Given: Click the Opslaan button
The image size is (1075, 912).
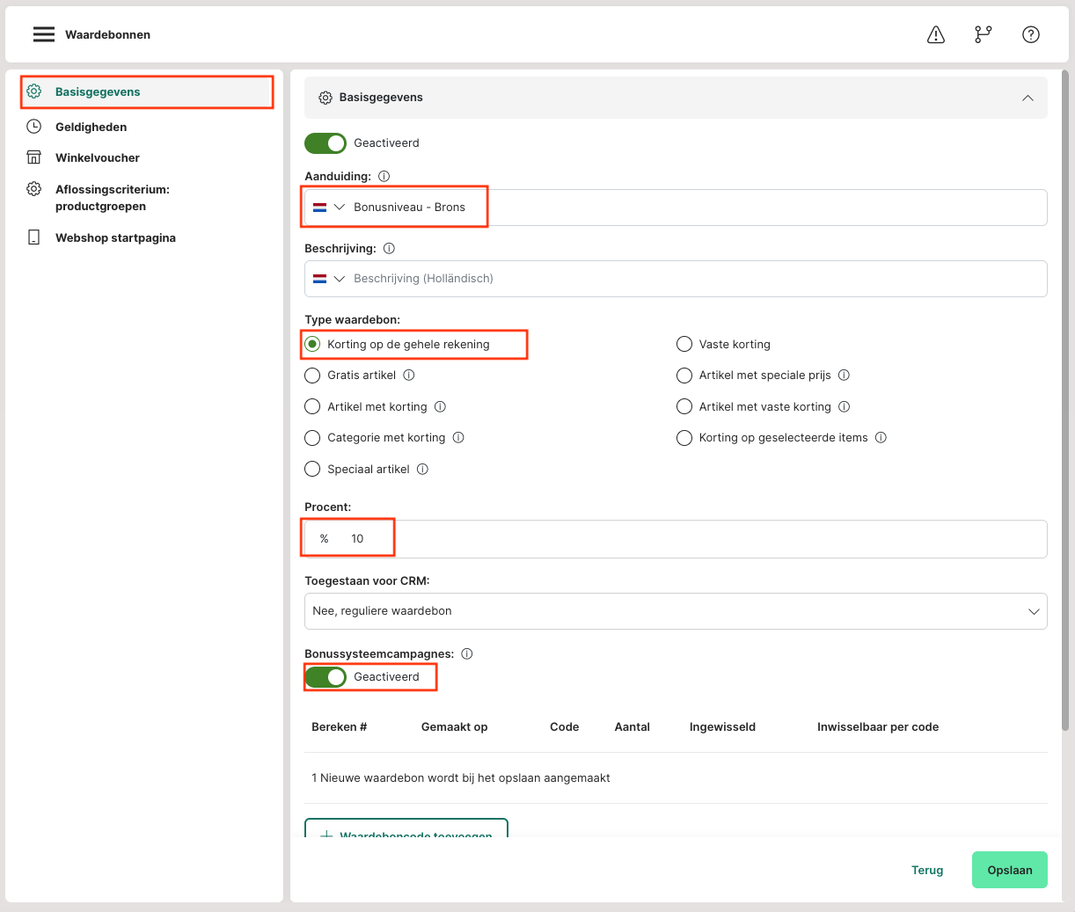Looking at the screenshot, I should point(1009,870).
